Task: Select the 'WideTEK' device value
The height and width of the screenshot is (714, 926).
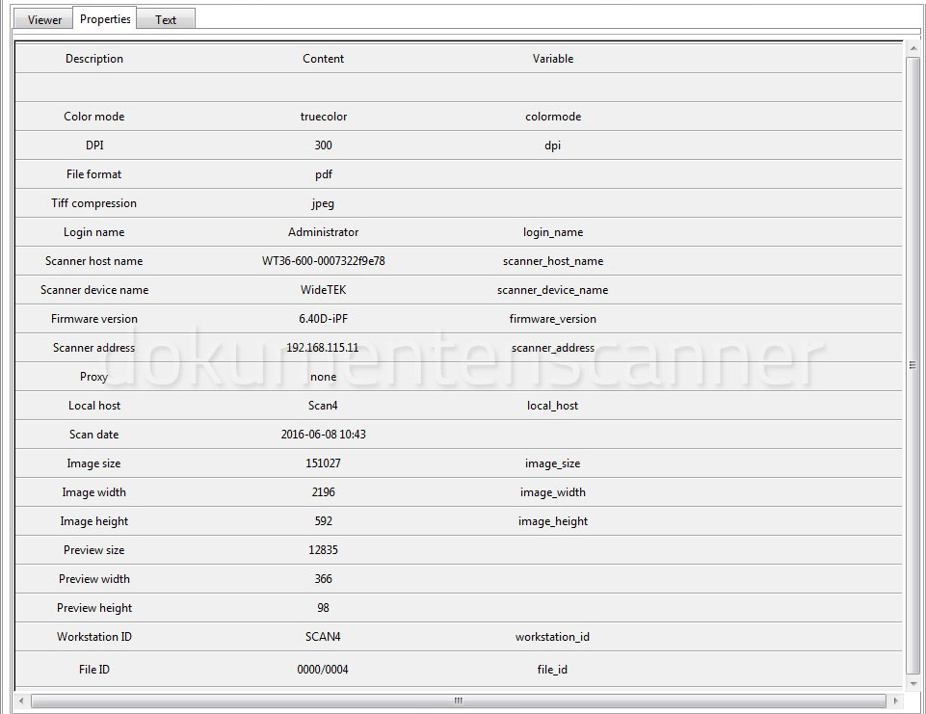Action: click(x=323, y=290)
